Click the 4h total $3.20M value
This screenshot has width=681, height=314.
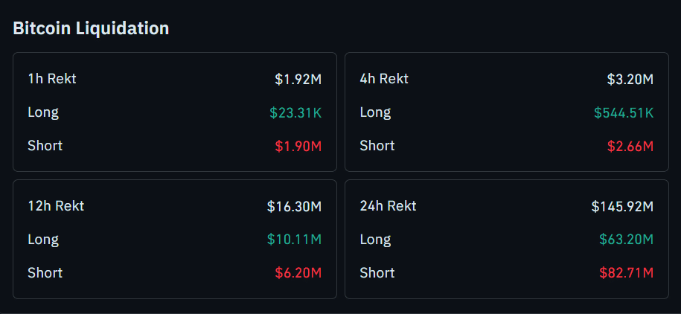(x=630, y=79)
